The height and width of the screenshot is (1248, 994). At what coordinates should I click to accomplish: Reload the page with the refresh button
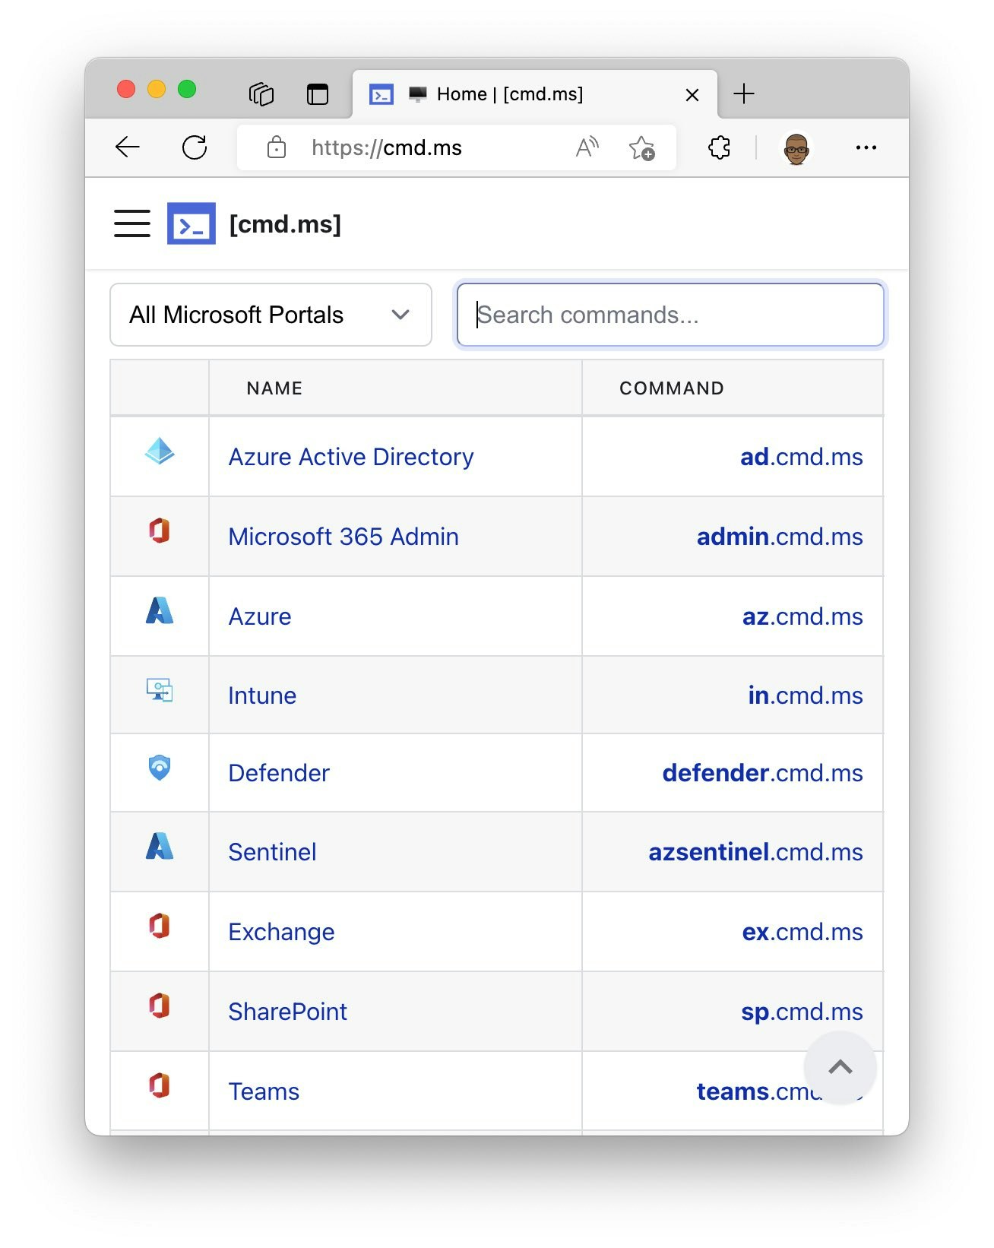click(x=195, y=147)
